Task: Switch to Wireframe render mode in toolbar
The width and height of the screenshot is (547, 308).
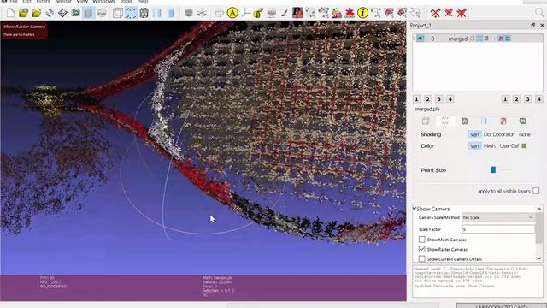Action: pos(144,14)
